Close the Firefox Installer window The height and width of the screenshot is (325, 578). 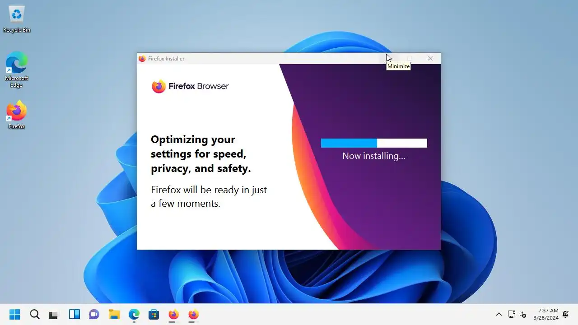click(430, 58)
